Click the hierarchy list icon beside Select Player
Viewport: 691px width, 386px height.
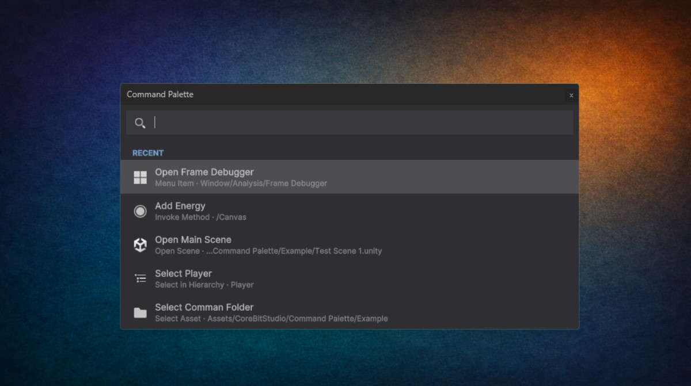point(140,278)
